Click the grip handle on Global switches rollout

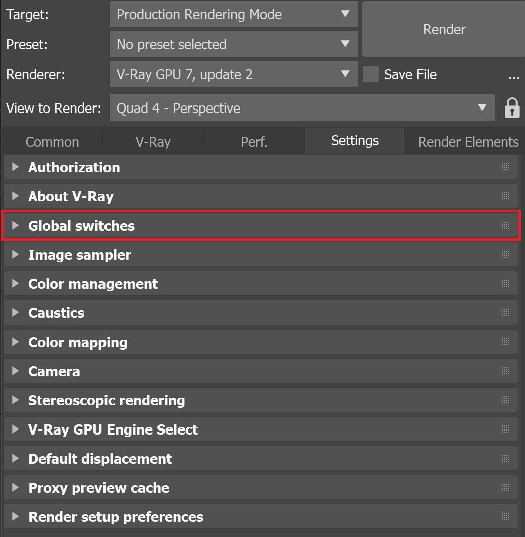pos(505,226)
